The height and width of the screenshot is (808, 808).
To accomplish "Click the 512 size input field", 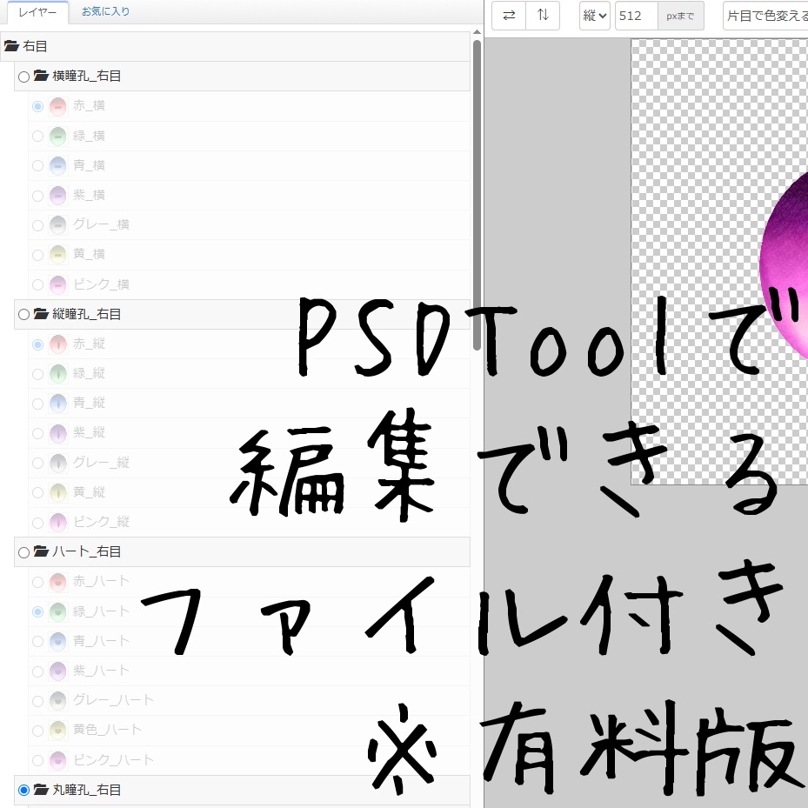I will pyautogui.click(x=635, y=16).
